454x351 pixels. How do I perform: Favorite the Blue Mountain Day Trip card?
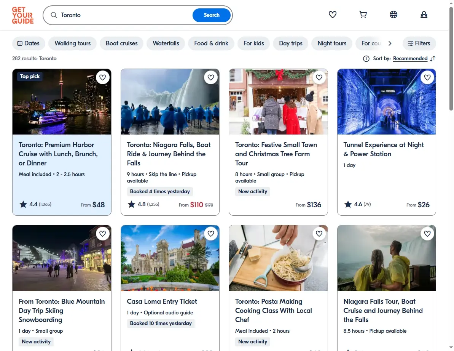(x=102, y=234)
